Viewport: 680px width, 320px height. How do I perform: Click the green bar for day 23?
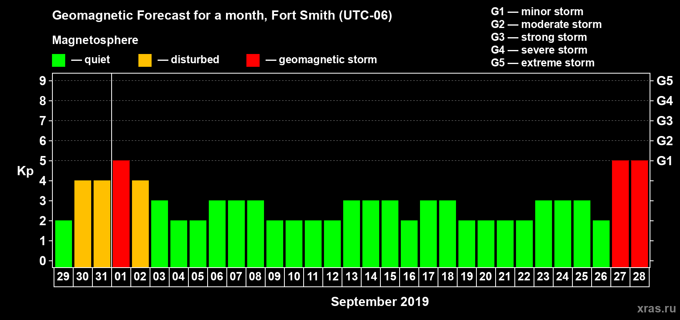coord(544,234)
